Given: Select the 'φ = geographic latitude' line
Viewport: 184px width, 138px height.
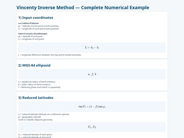Looking at the screenshot, I should [x=30, y=117].
